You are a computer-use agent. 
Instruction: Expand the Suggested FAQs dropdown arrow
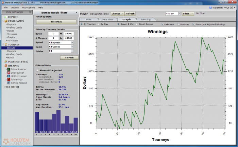[235, 7]
